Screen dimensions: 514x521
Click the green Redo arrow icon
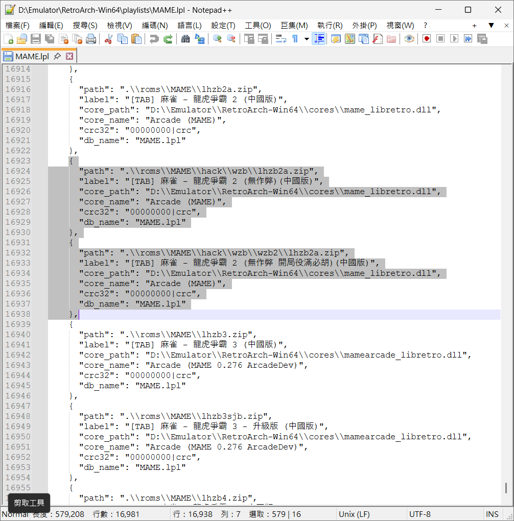(x=168, y=39)
